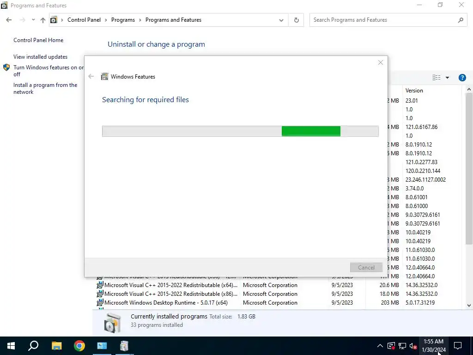473x355 pixels.
Task: Sort by the Version column header
Action: [x=414, y=91]
